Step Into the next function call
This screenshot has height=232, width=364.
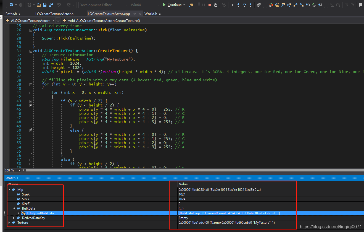click(238, 5)
